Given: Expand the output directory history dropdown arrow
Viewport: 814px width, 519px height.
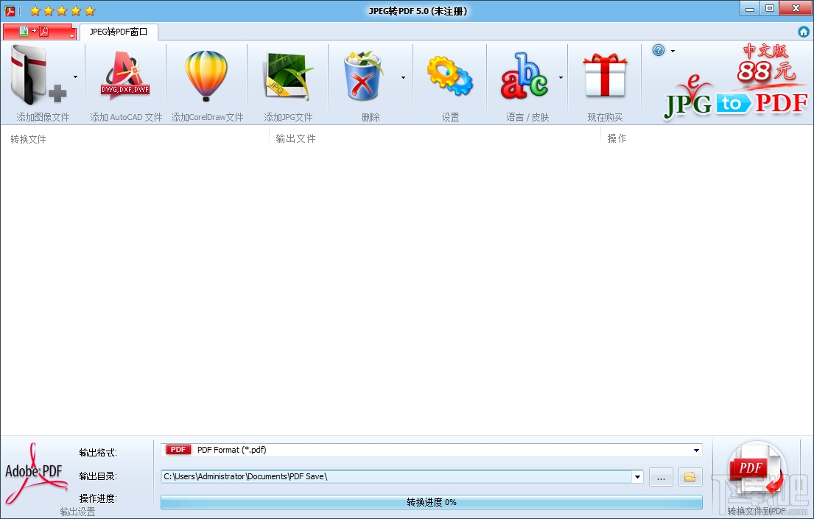Looking at the screenshot, I should (x=637, y=476).
